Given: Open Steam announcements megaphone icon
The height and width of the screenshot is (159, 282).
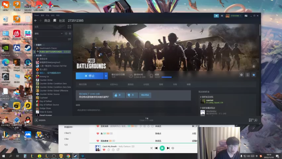Looking at the screenshot, I should point(216,16).
